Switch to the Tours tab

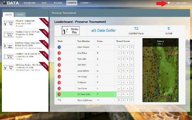pyautogui.click(x=20, y=15)
